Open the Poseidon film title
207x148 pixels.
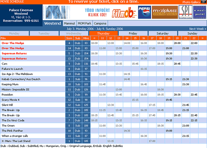click(7, 95)
